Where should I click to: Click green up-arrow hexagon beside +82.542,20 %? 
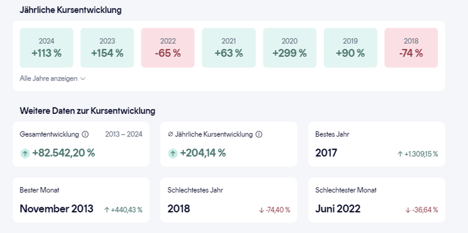[25, 153]
